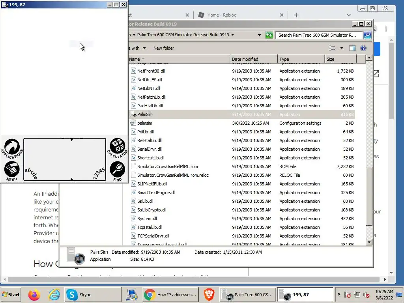Tap the Menu silkscreen button
Screen dimensions: 404x303
[12, 171]
